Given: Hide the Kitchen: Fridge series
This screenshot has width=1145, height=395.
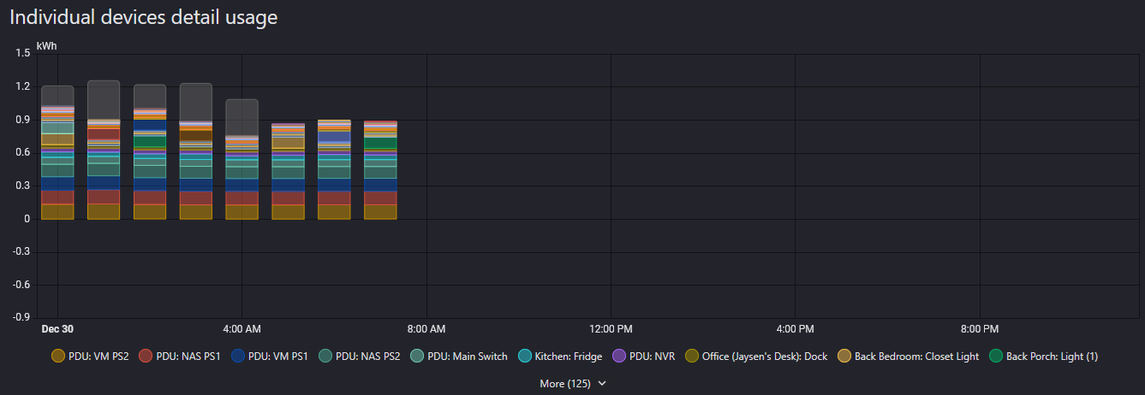Looking at the screenshot, I should [x=569, y=356].
